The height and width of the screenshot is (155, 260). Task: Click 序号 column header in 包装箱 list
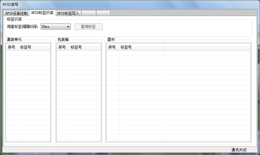(63, 47)
